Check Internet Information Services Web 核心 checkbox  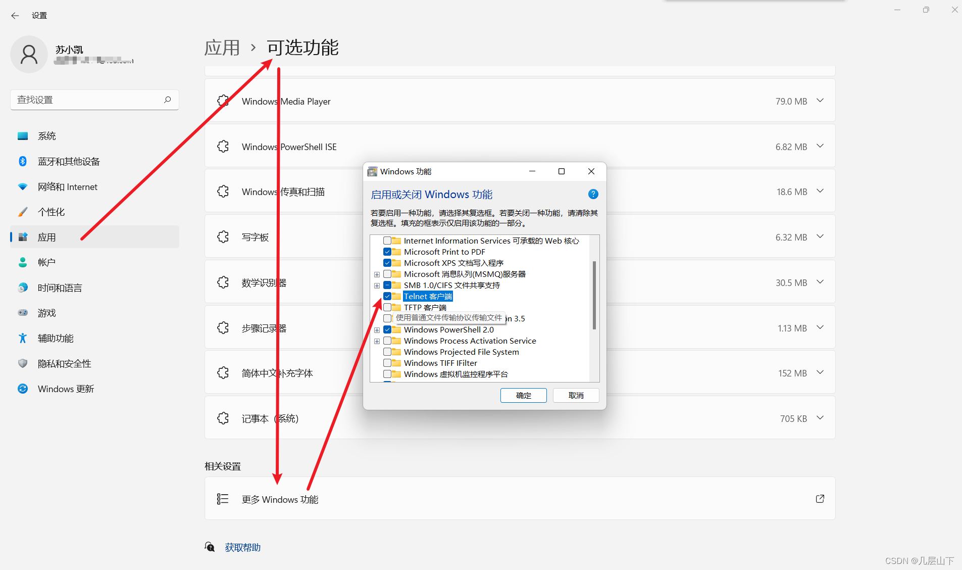pyautogui.click(x=387, y=241)
